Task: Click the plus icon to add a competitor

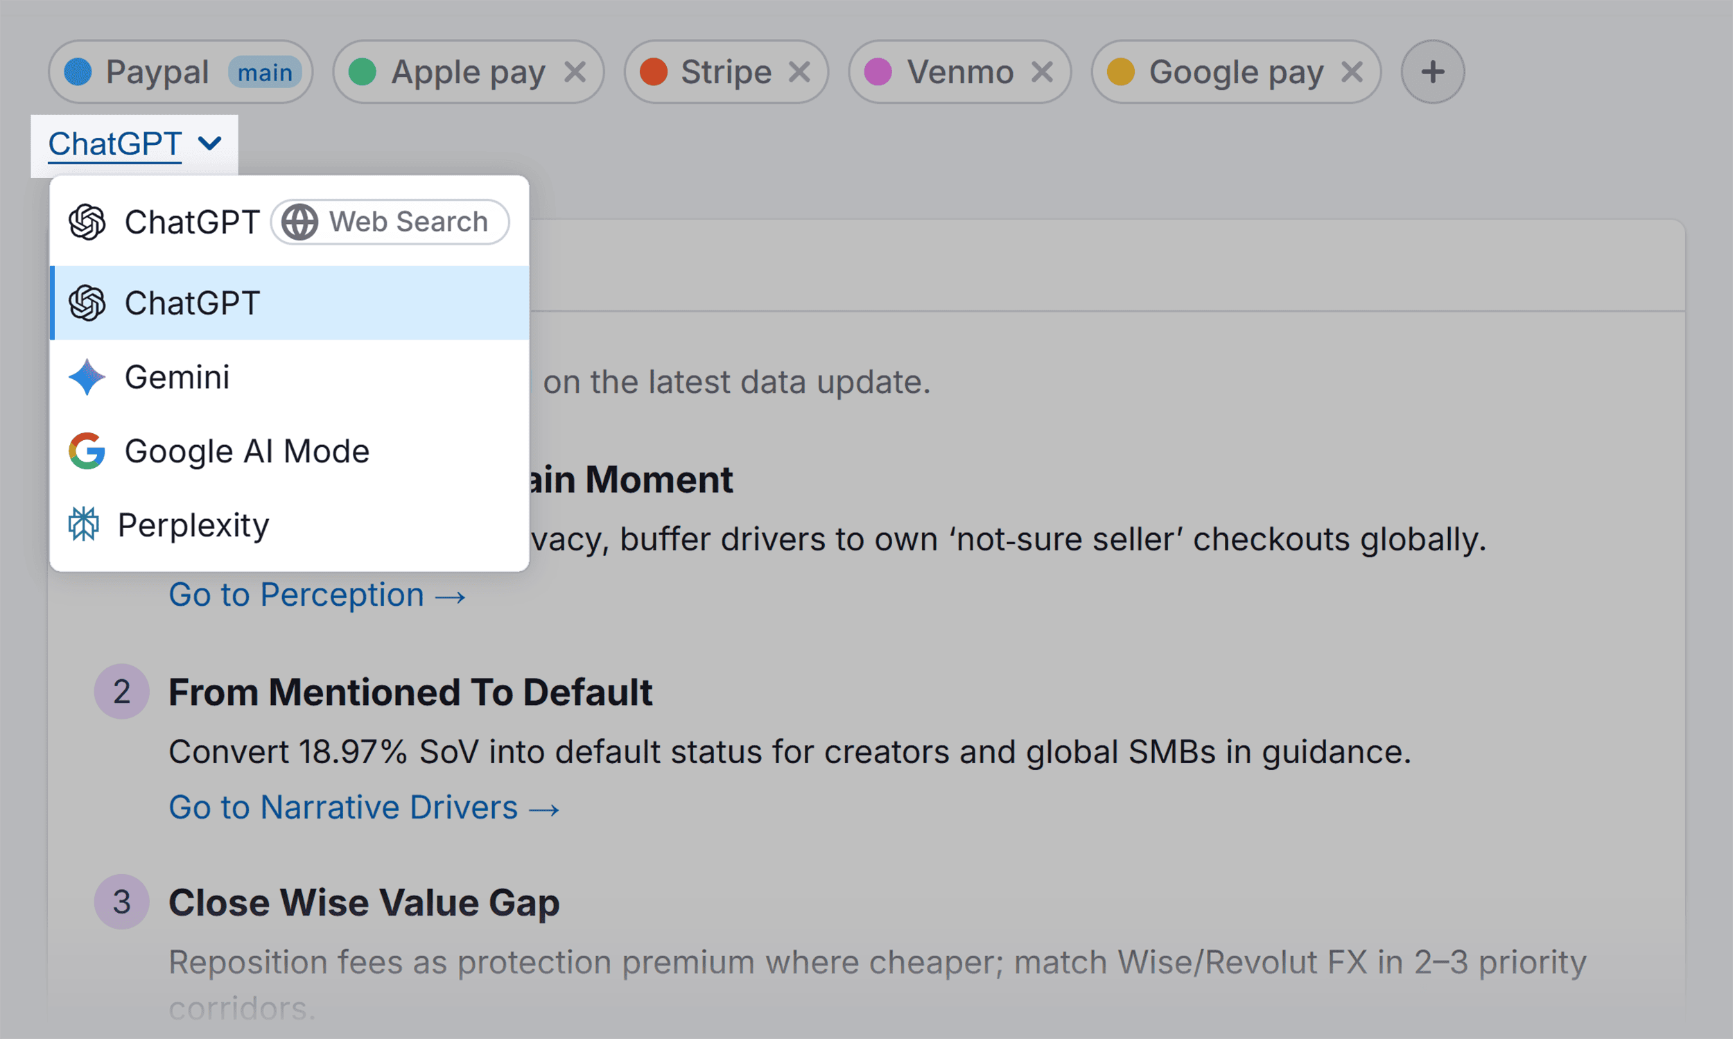Action: pyautogui.click(x=1432, y=71)
